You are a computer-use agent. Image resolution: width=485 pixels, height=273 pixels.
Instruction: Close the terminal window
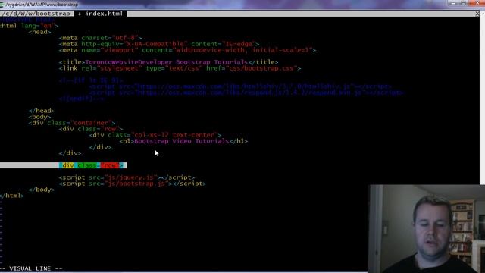[x=477, y=3]
